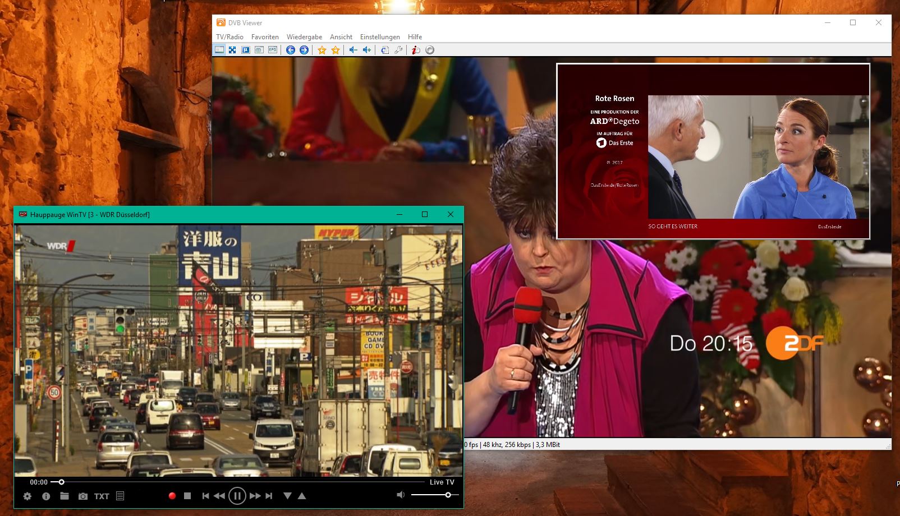Open WinTV settings gear icon
Screen dimensions: 900x516
[27, 496]
